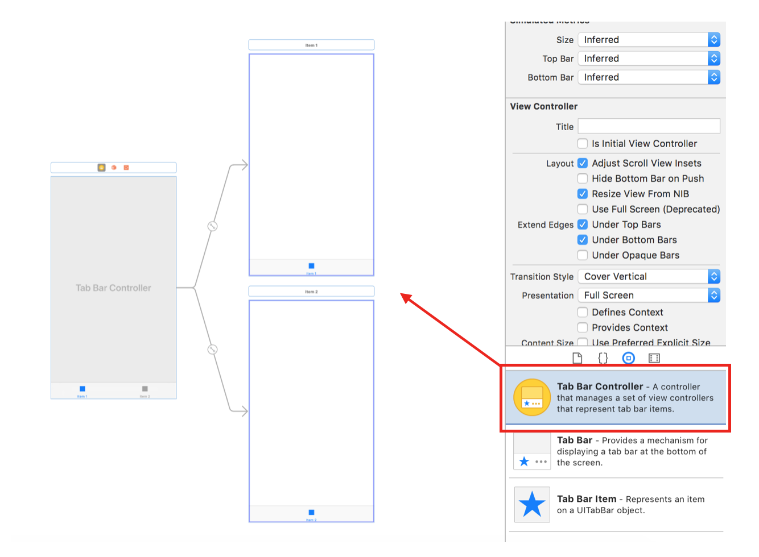
Task: Uncheck Under Top Bars checkbox
Action: (583, 225)
